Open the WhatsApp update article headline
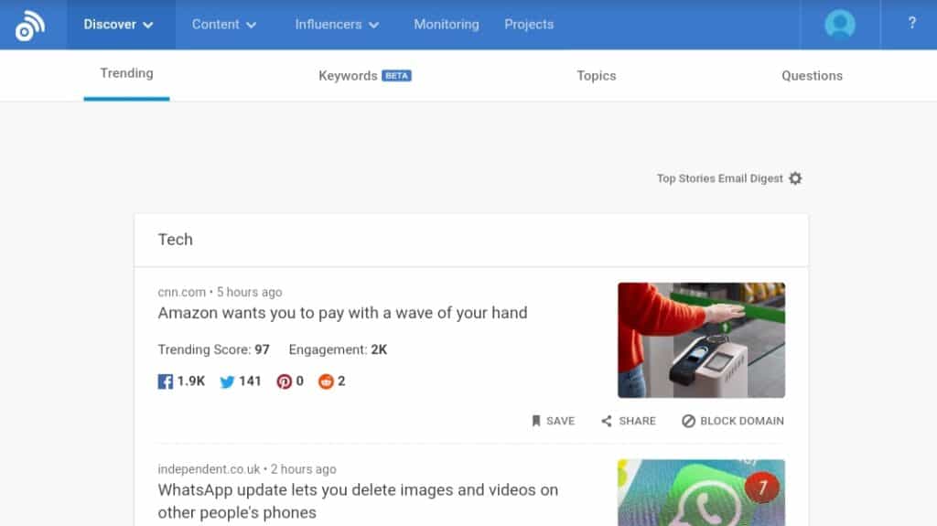937x526 pixels. point(358,501)
